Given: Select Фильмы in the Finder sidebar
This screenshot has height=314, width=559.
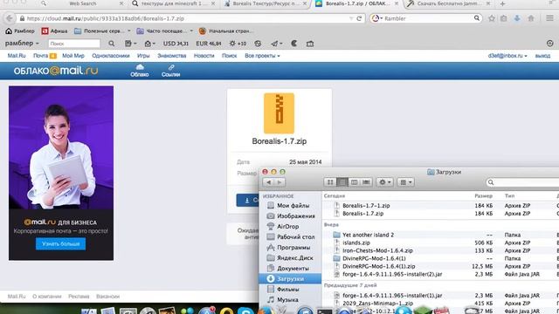Looking at the screenshot, I should coord(288,290).
